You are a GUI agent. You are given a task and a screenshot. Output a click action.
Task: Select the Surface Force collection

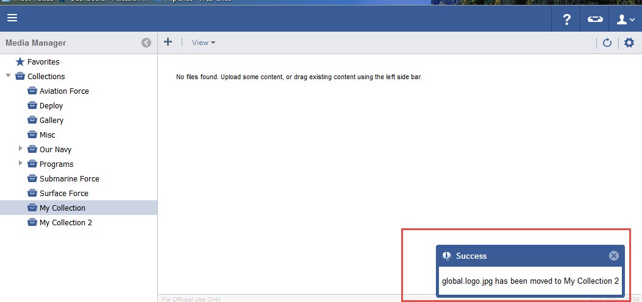pos(63,193)
